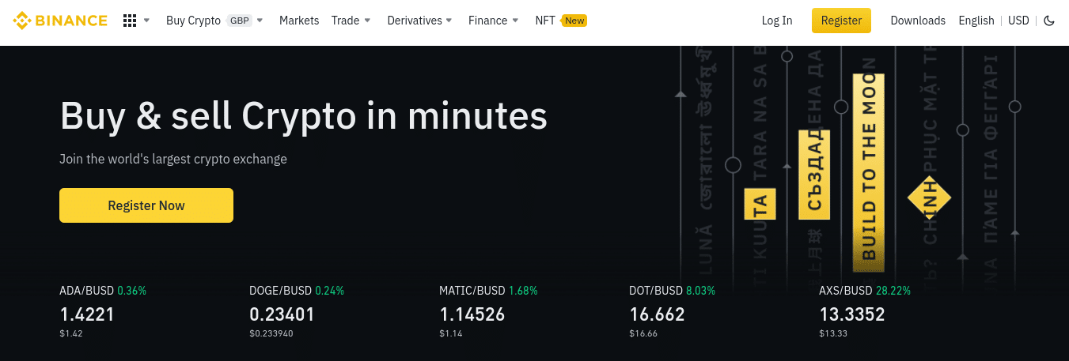Open the DOGE/BUSD trading pair
The image size is (1069, 361).
pos(280,291)
